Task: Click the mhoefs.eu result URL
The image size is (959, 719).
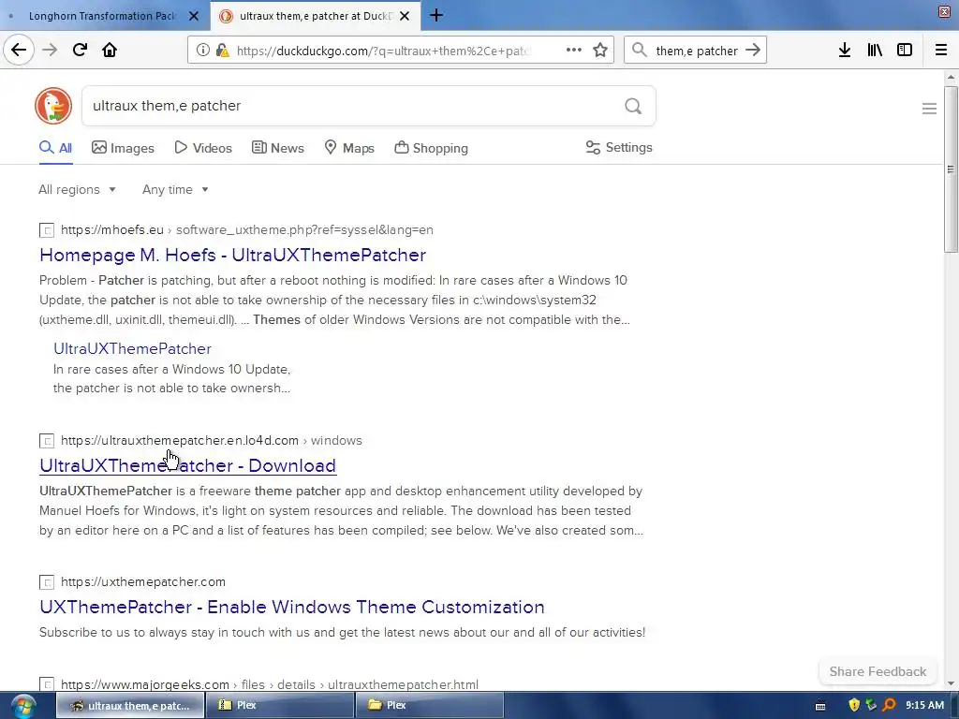Action: 247,230
